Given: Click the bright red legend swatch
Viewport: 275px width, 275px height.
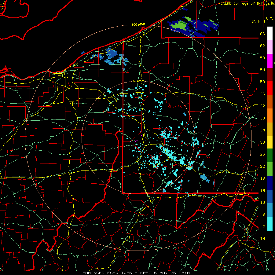Looking at the screenshot, I should (x=270, y=88).
